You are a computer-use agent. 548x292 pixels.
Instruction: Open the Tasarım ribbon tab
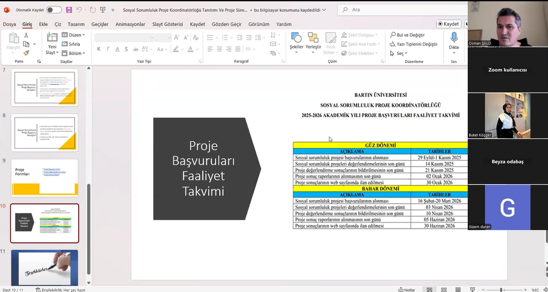(x=76, y=24)
